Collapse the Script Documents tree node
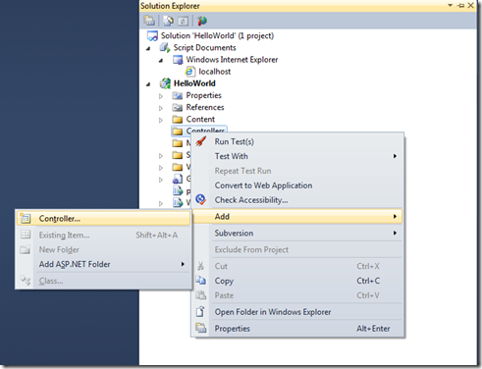This screenshot has height=369, width=482. tap(148, 48)
